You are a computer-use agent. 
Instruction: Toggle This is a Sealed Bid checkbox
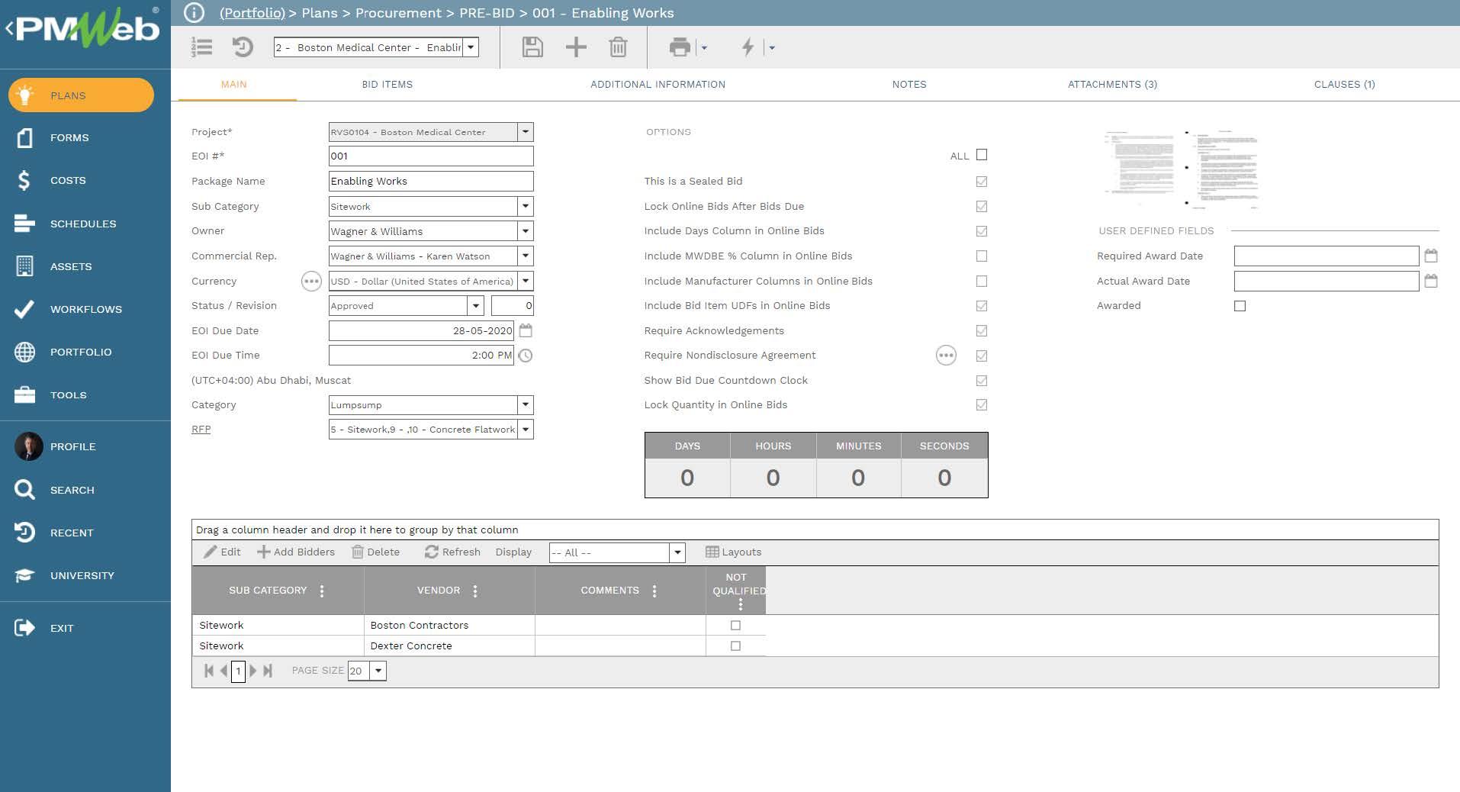click(x=982, y=182)
